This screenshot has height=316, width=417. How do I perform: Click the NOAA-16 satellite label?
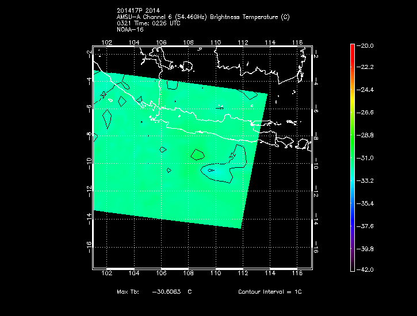coord(129,29)
